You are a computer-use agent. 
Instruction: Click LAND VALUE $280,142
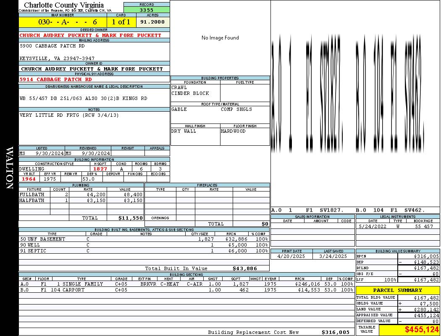point(426,310)
